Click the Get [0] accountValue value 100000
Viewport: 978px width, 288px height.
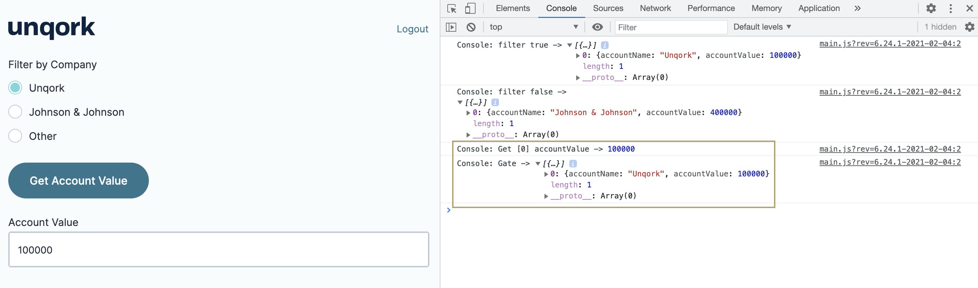point(621,149)
